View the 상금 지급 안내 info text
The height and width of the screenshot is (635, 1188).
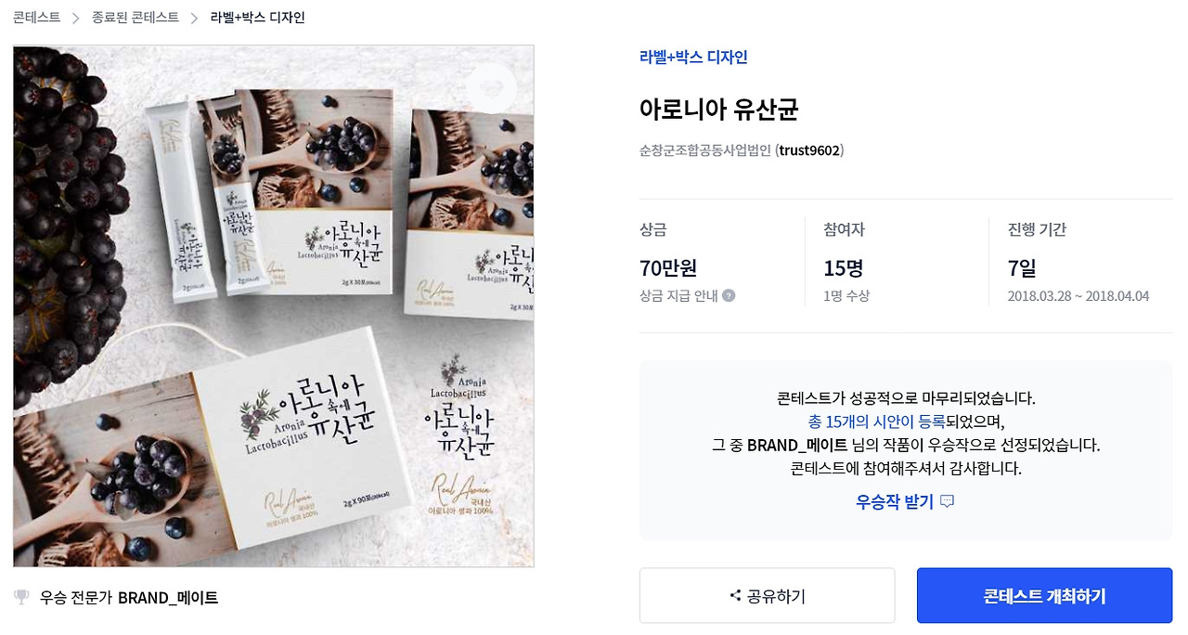[678, 296]
